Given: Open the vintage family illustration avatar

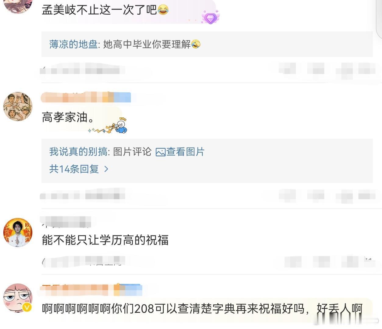Looking at the screenshot, I should pyautogui.click(x=18, y=106).
